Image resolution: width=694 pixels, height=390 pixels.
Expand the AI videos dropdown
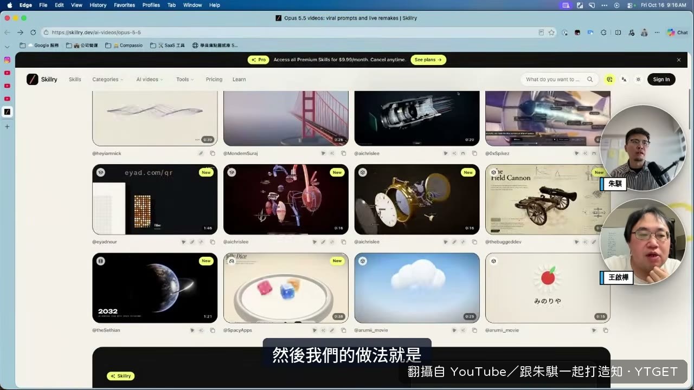(x=150, y=79)
